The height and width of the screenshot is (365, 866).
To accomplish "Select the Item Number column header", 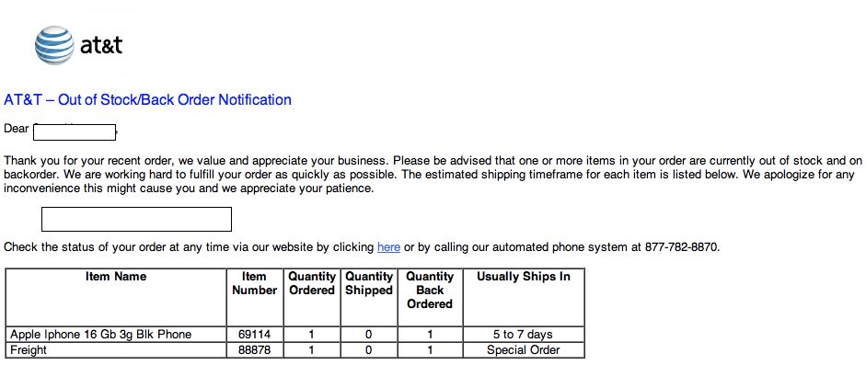I will click(x=255, y=283).
